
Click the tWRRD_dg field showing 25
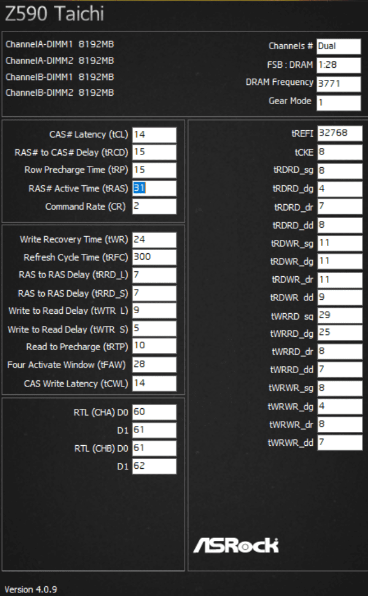click(340, 333)
